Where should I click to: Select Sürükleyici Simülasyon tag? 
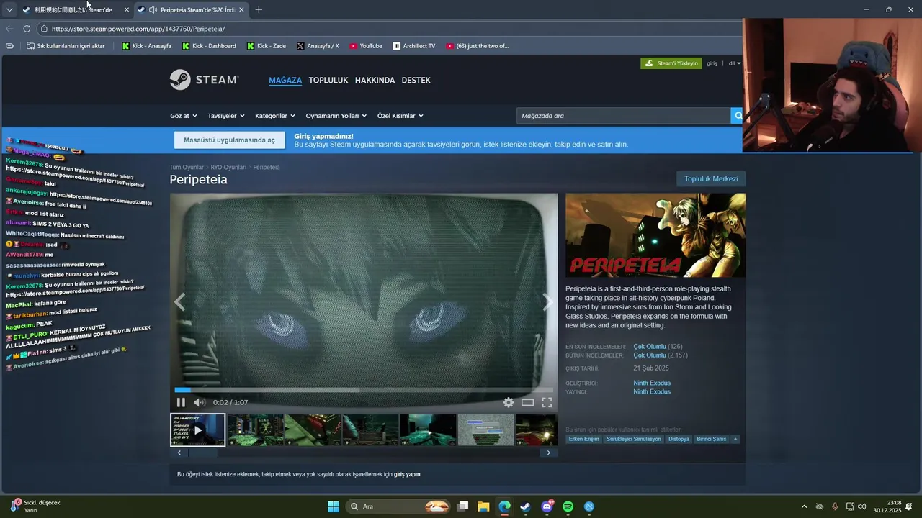(633, 439)
